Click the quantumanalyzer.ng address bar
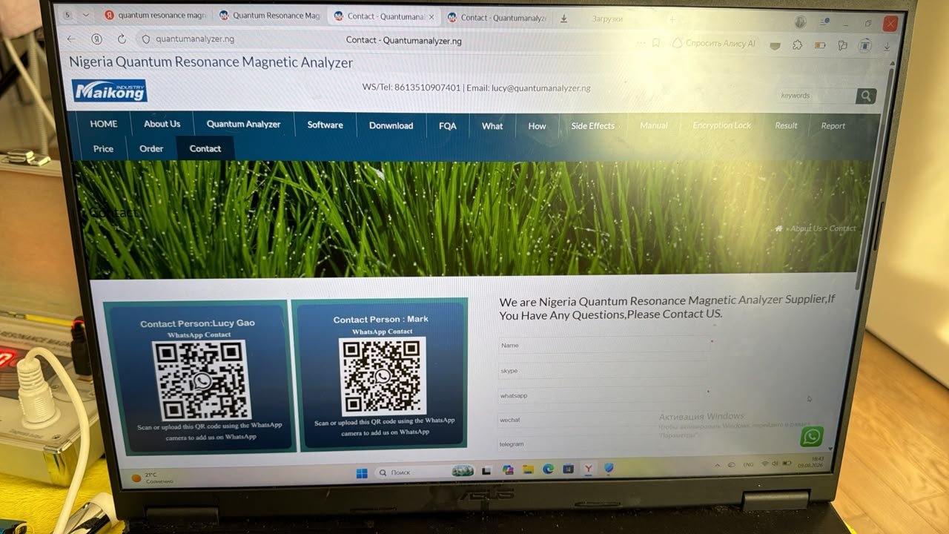 click(x=195, y=39)
